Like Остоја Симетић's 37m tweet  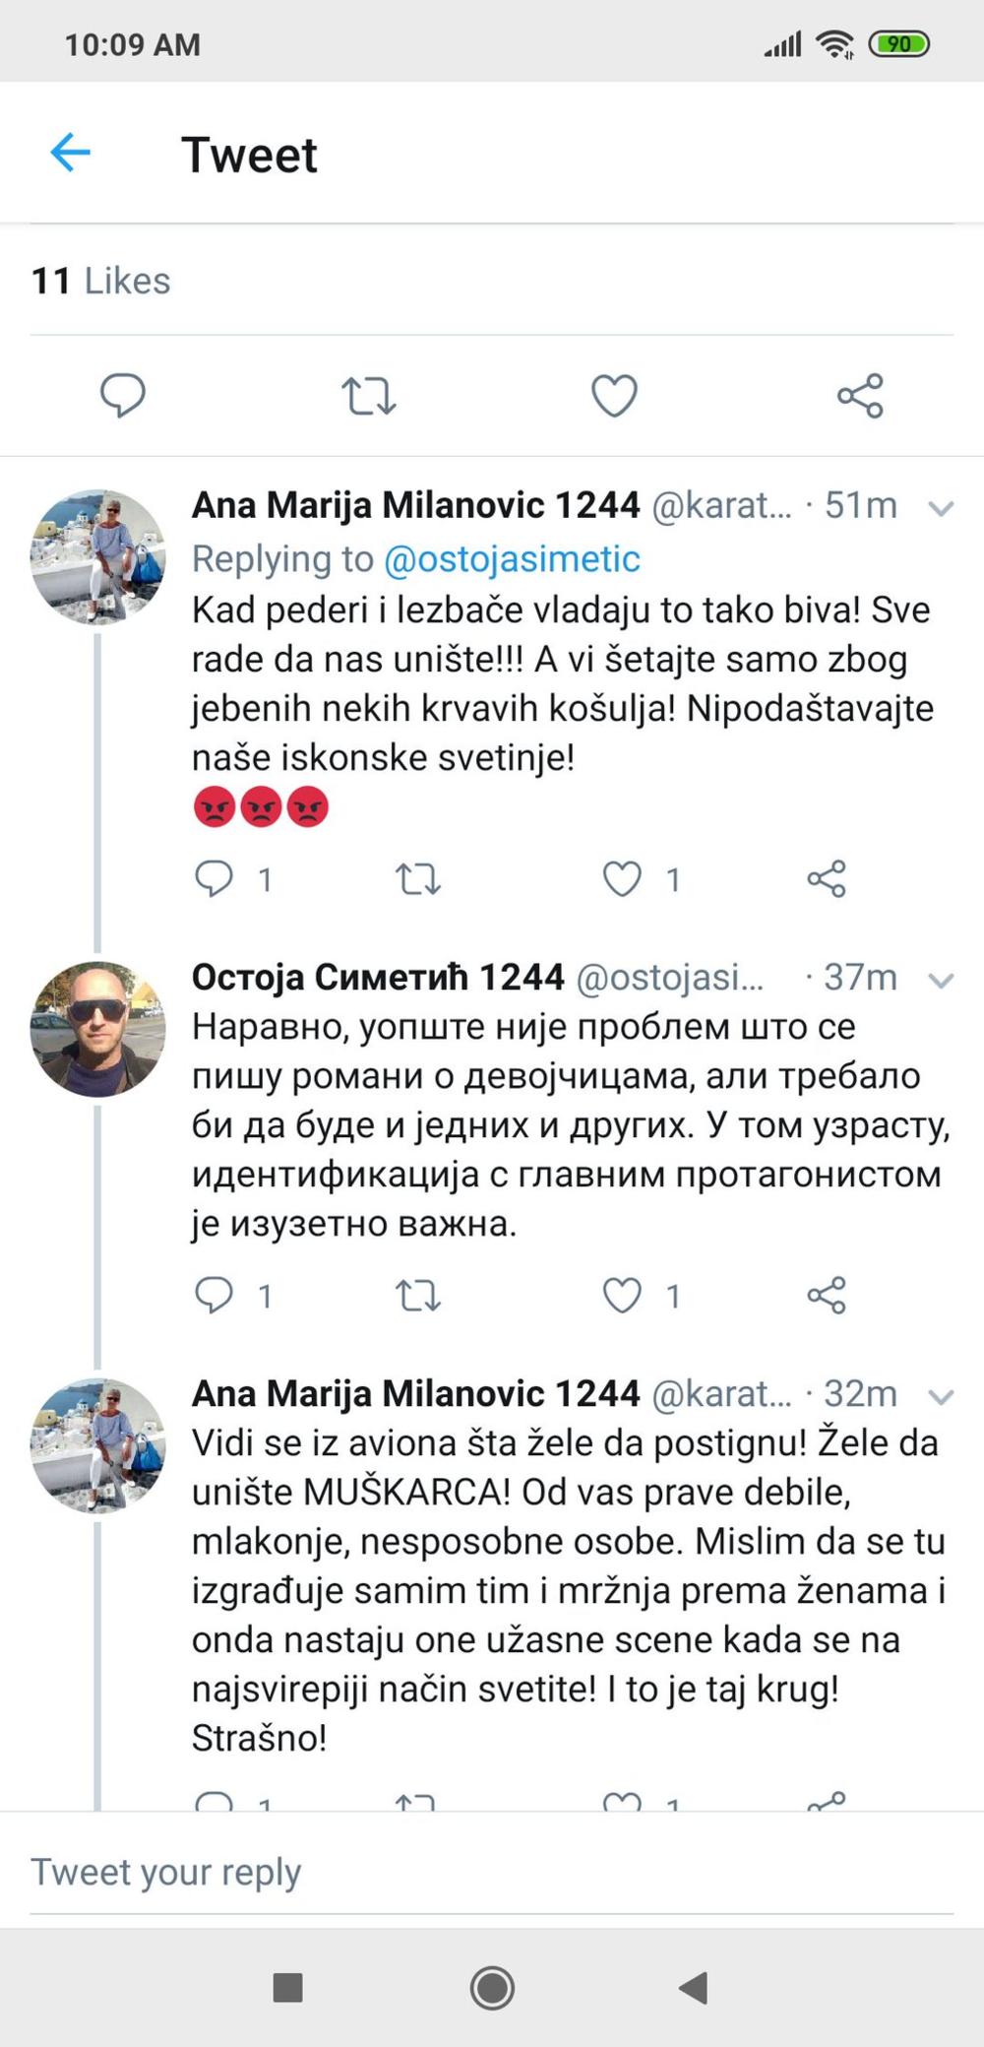622,1295
